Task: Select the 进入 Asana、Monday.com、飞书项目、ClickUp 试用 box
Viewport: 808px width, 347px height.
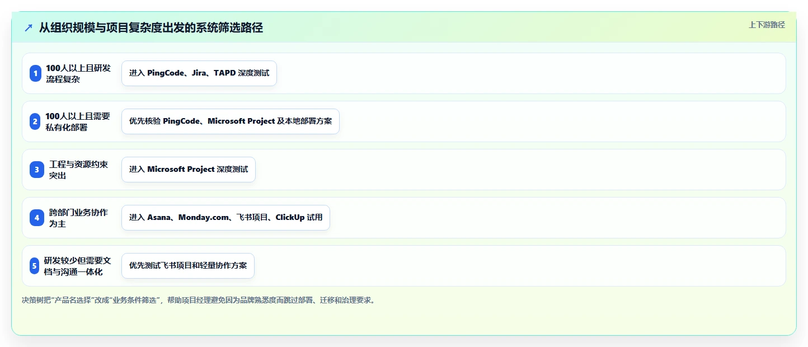Action: (226, 218)
